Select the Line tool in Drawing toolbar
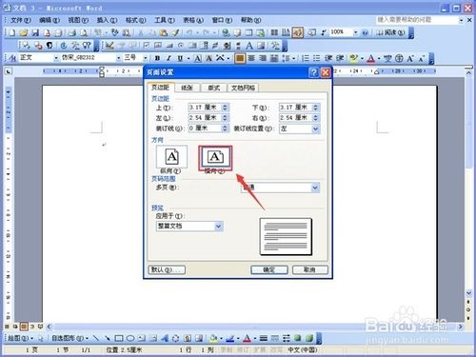The width and height of the screenshot is (476, 357). coord(95,338)
